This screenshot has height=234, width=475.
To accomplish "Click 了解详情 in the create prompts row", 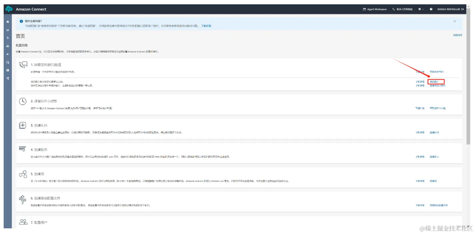I will [420, 157].
